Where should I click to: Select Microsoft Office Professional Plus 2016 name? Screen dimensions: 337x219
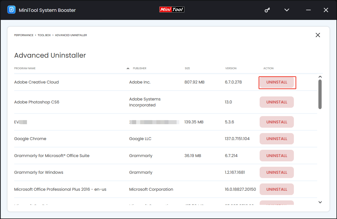click(x=60, y=189)
